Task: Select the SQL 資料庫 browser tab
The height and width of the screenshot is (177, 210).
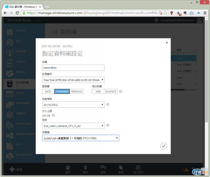Action: (x=23, y=7)
